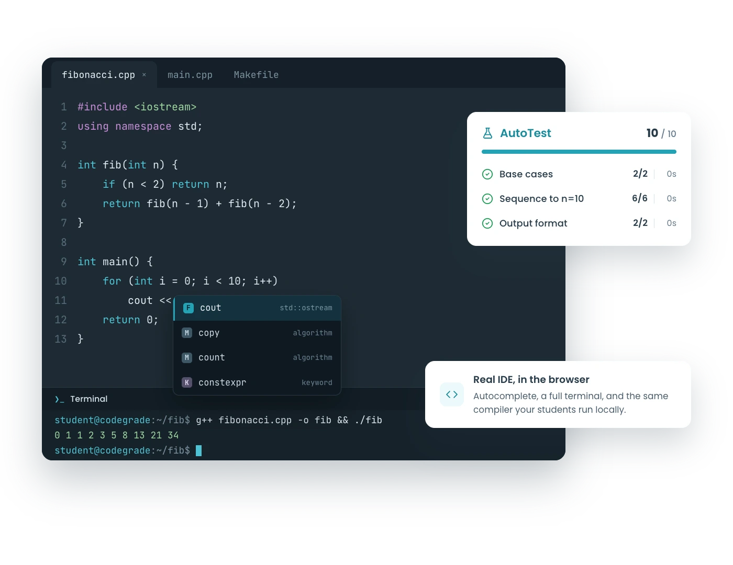733x565 pixels.
Task: Click the Real IDE, in the browser heading
Action: (x=531, y=379)
